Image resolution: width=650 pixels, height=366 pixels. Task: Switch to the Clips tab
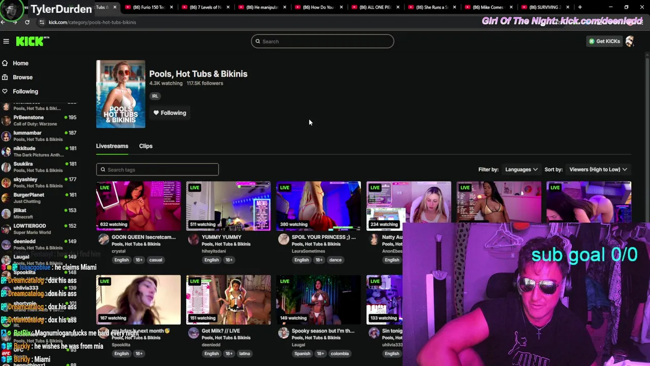(146, 146)
